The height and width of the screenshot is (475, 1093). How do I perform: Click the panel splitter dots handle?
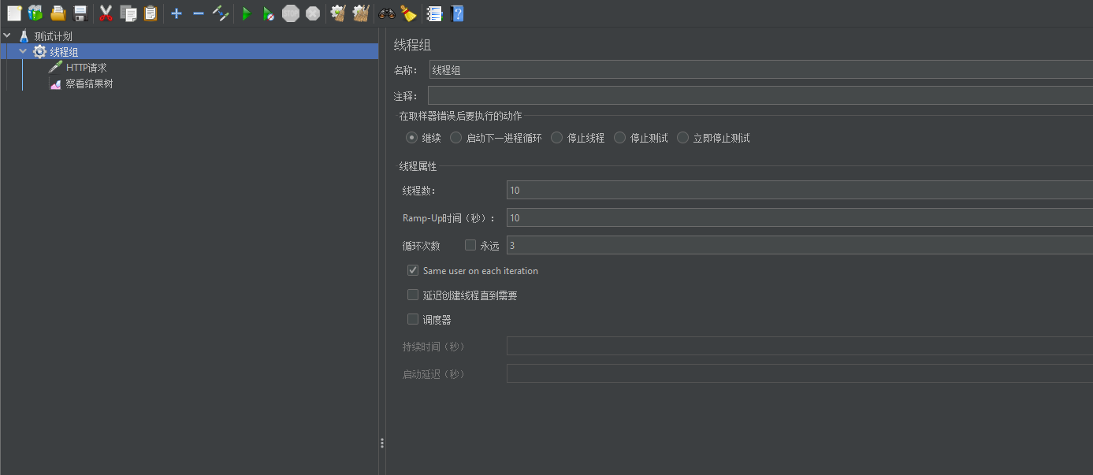pyautogui.click(x=382, y=443)
